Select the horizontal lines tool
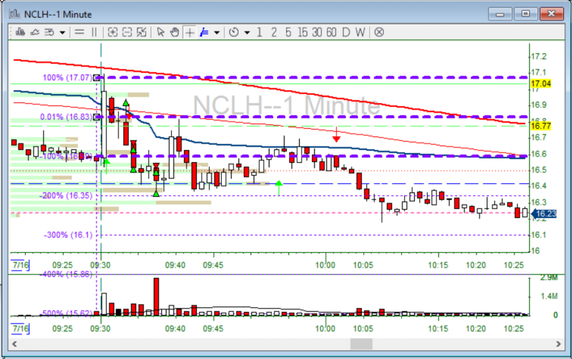The image size is (572, 359). pos(80,32)
